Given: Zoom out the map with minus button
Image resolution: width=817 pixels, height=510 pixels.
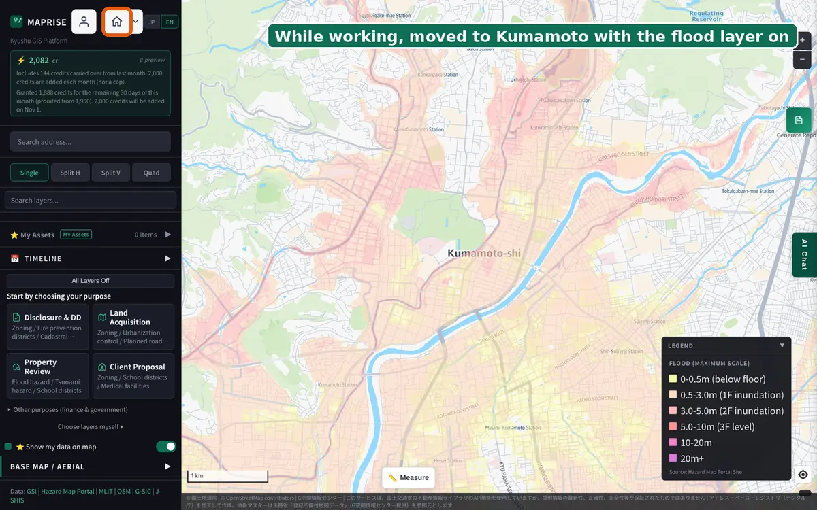Looking at the screenshot, I should click(x=802, y=59).
